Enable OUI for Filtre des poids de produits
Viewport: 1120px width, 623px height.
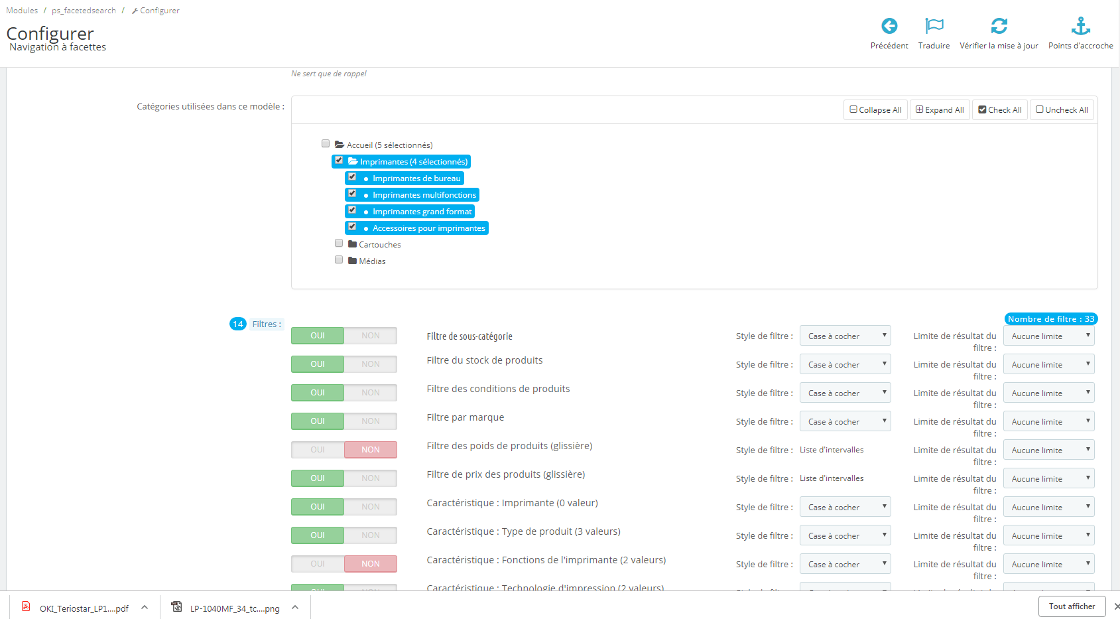(x=318, y=450)
